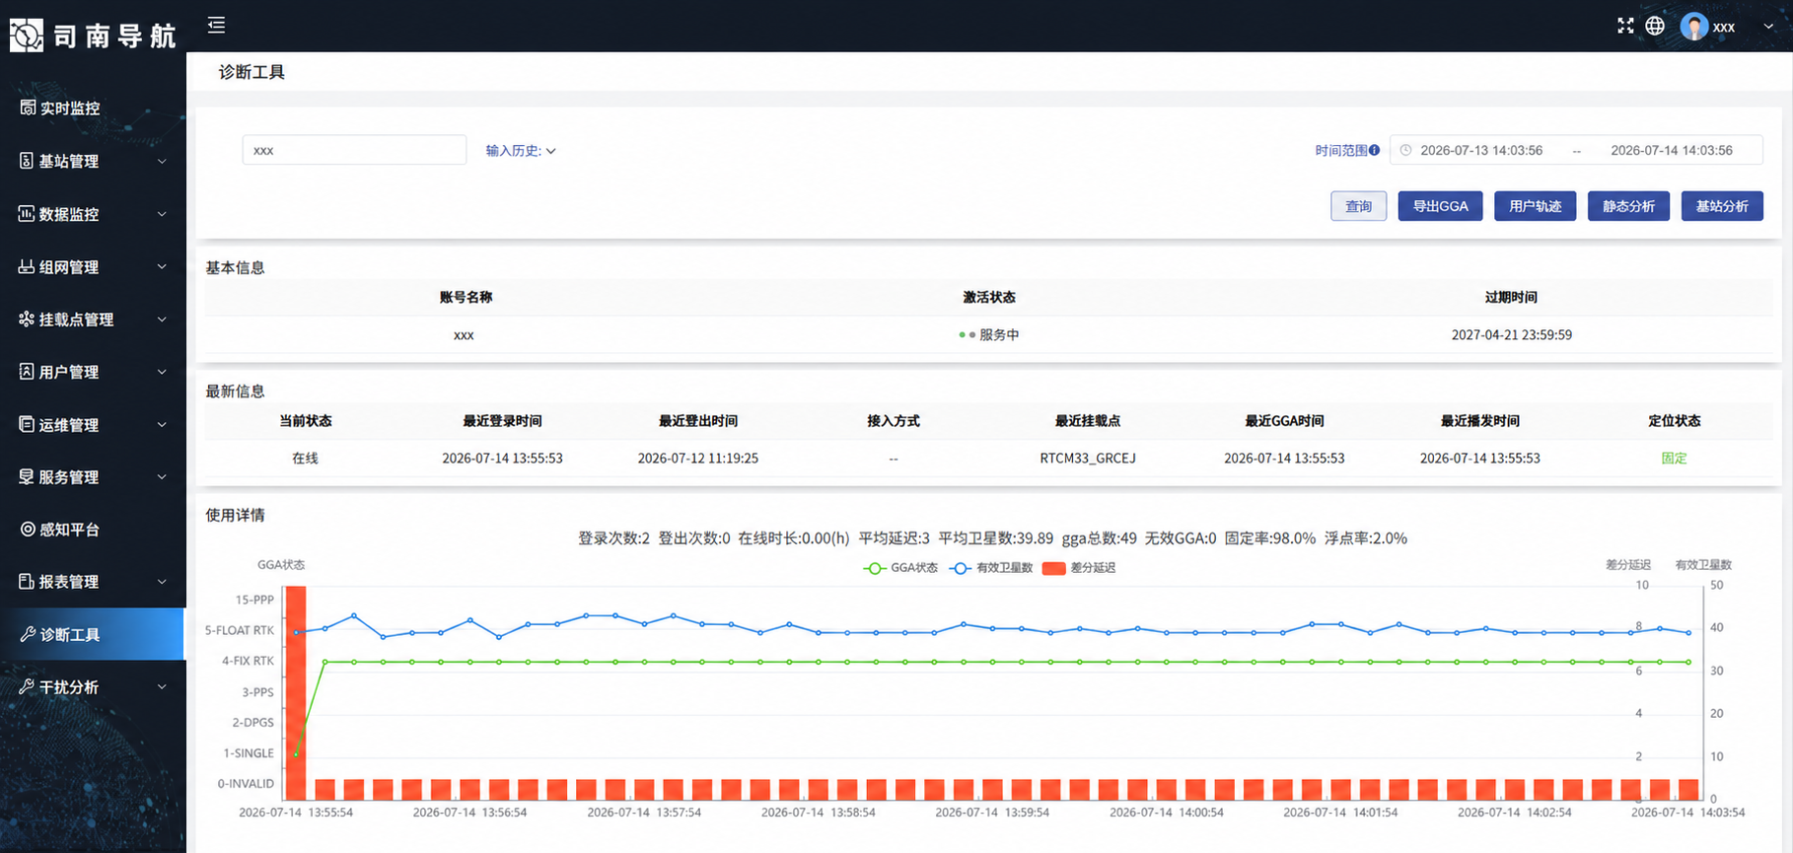This screenshot has width=1793, height=853.
Task: Open the user account dropdown arrow
Action: 1768,27
